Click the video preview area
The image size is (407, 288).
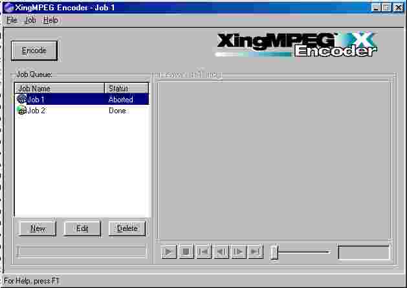pos(274,160)
